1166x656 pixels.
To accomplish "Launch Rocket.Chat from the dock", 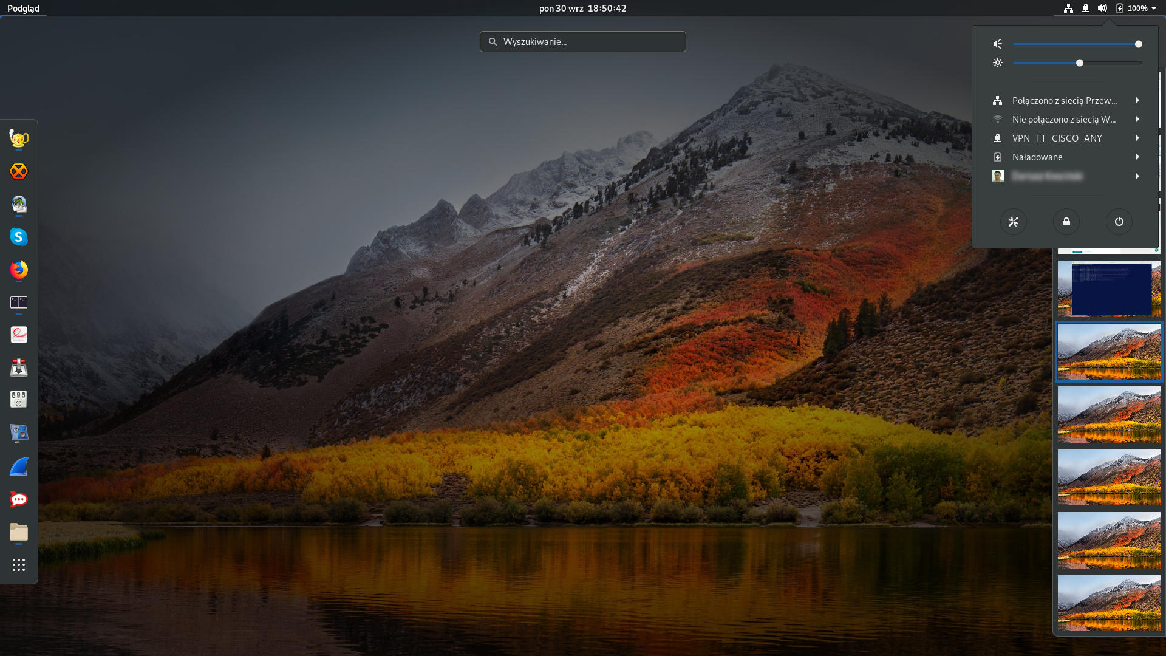I will pos(19,499).
